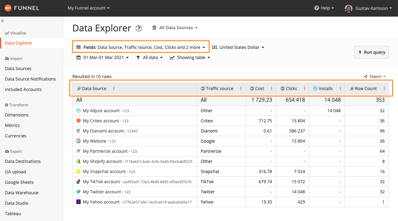Open column options for Clicks column

pos(304,89)
